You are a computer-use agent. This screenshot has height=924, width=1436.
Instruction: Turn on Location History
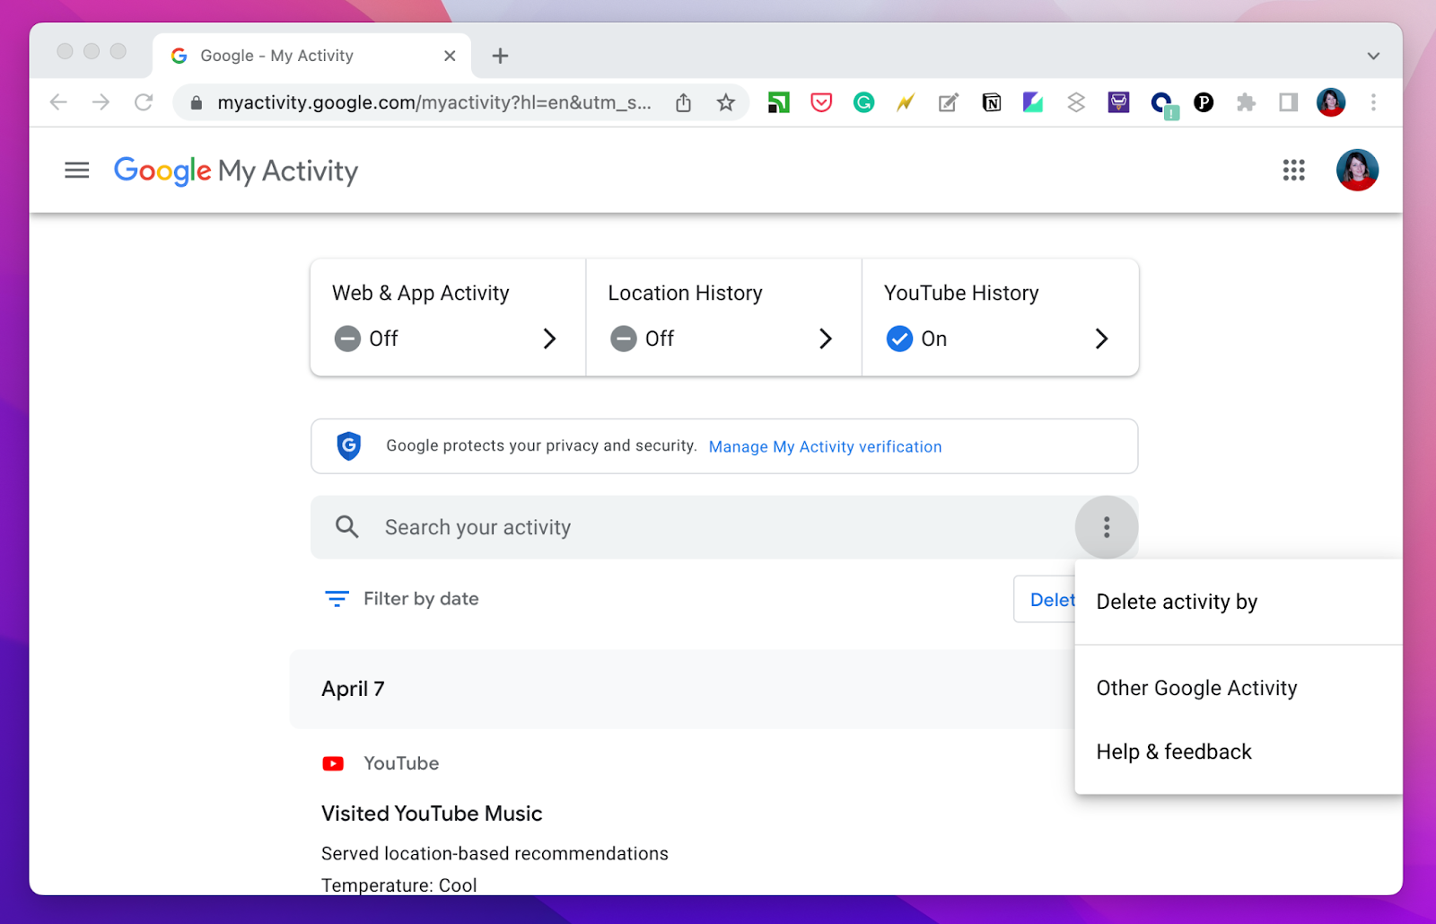tap(624, 339)
